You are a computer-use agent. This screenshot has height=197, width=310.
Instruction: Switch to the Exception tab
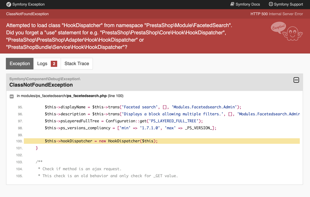19,64
